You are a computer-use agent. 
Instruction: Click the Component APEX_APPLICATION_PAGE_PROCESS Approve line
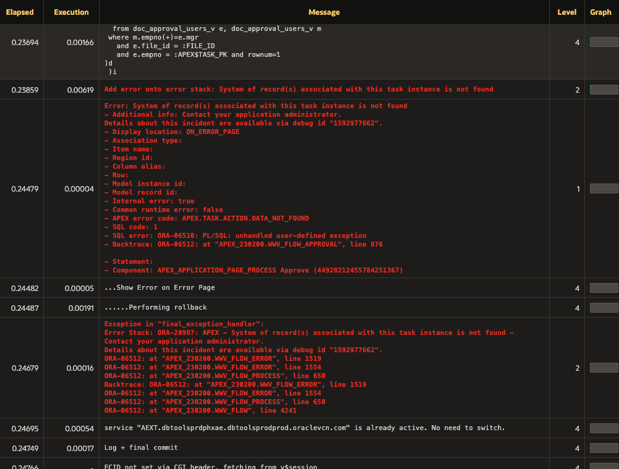coord(254,270)
